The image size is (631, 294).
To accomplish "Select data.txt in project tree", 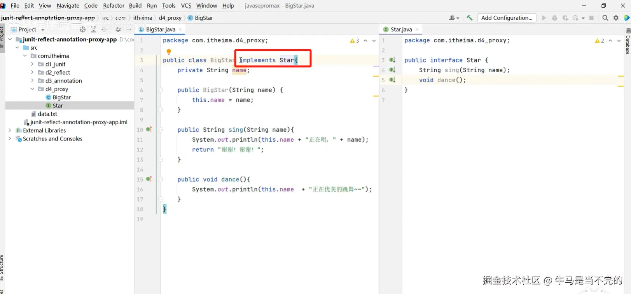I will coord(44,114).
